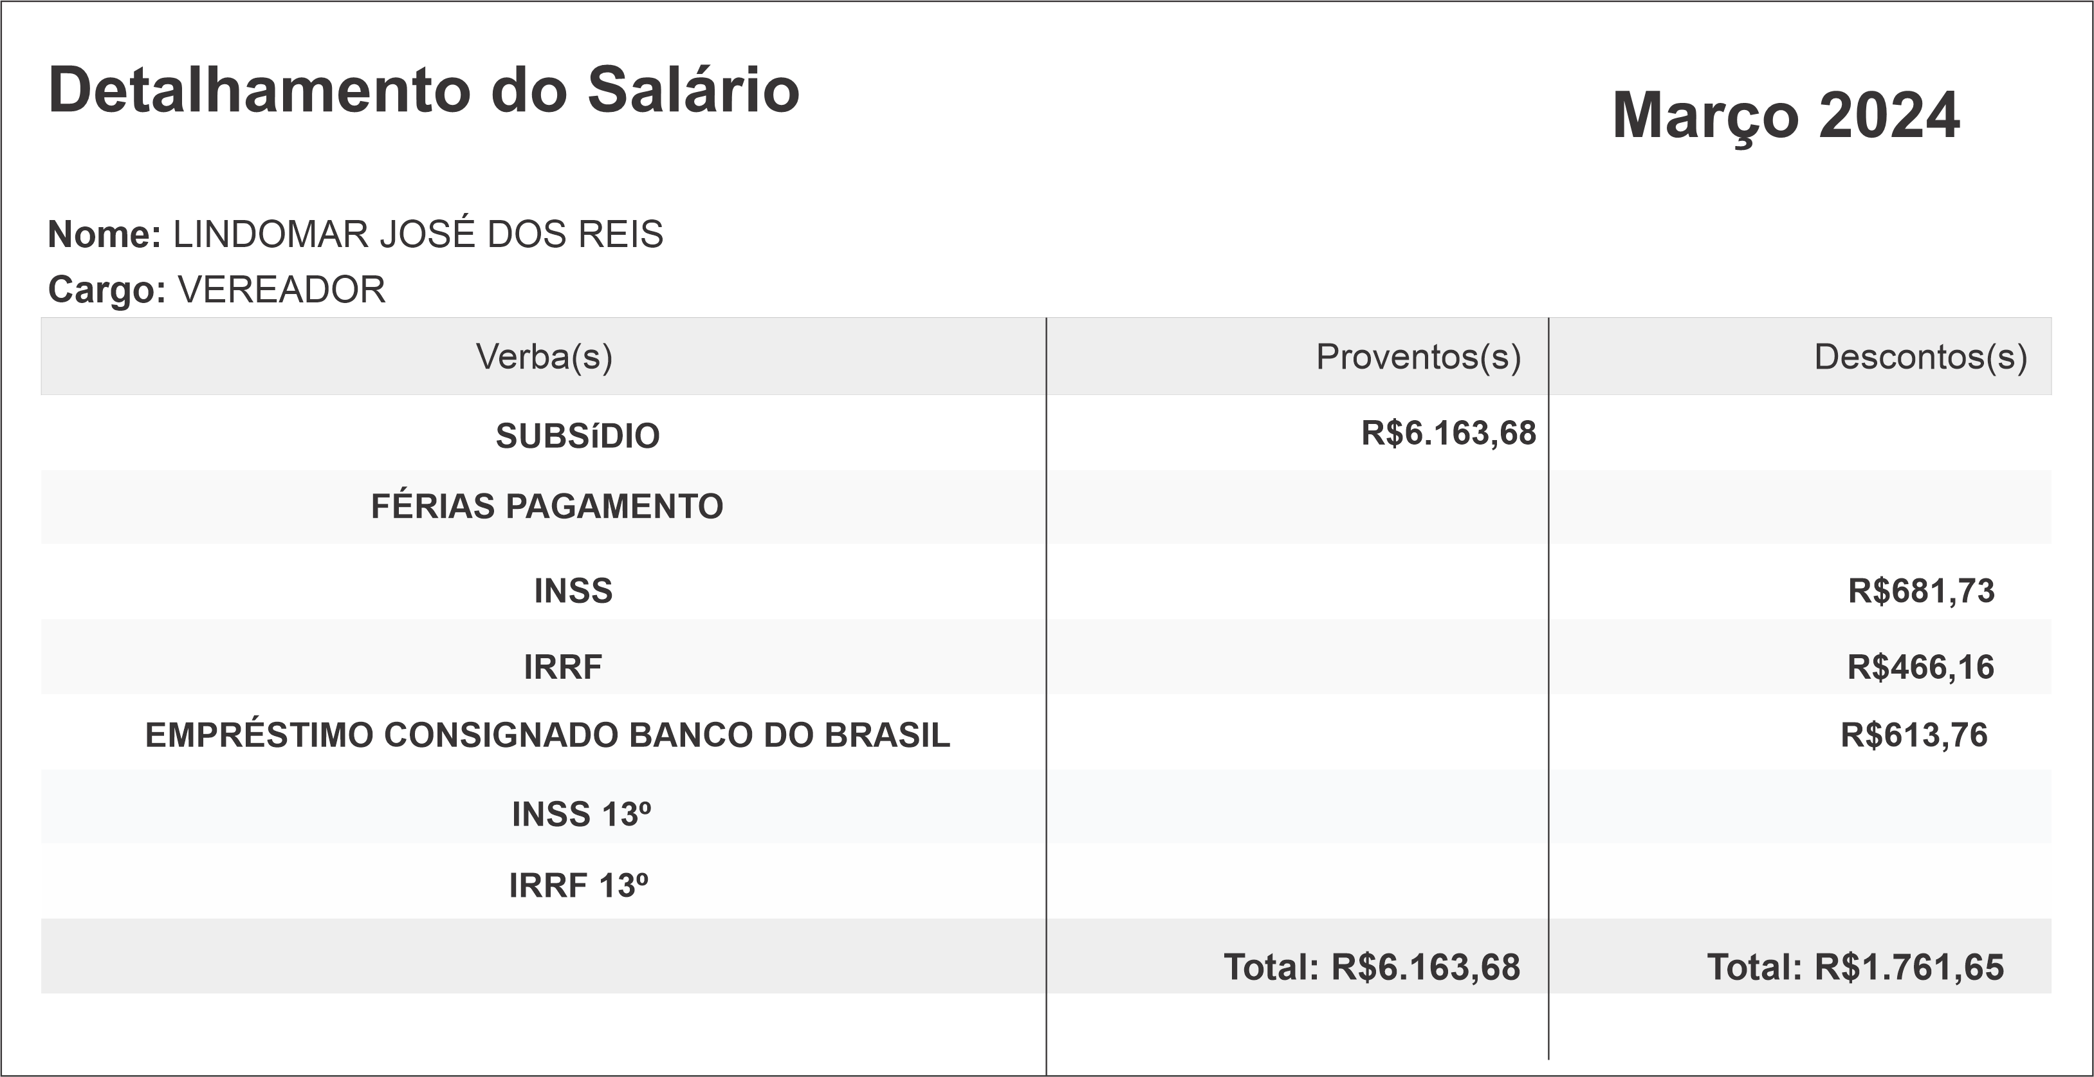
Task: Click the Detalhamento do Salário title
Action: tap(423, 90)
